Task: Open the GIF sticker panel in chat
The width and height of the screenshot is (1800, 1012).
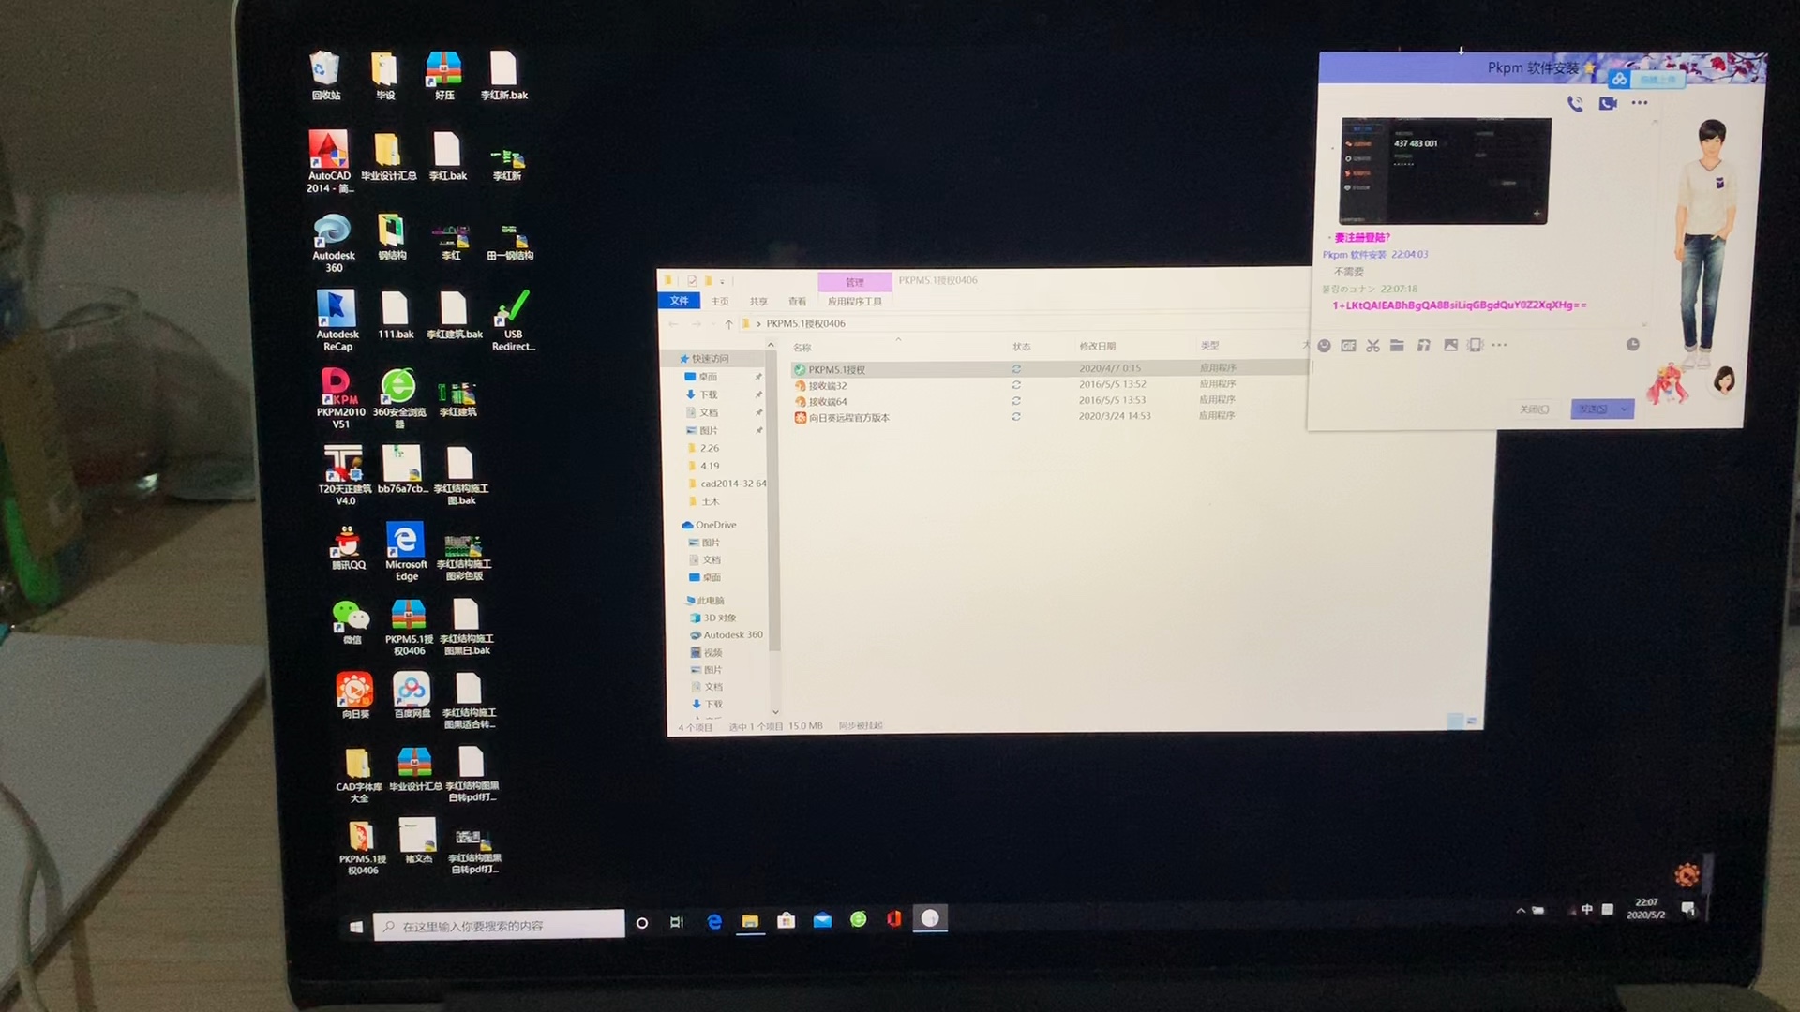Action: click(1348, 346)
